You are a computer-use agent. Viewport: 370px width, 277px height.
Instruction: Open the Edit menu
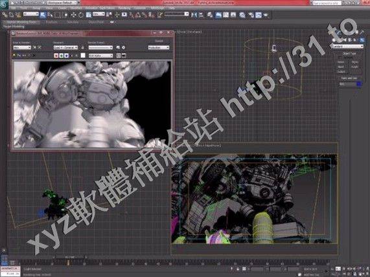click(x=14, y=8)
